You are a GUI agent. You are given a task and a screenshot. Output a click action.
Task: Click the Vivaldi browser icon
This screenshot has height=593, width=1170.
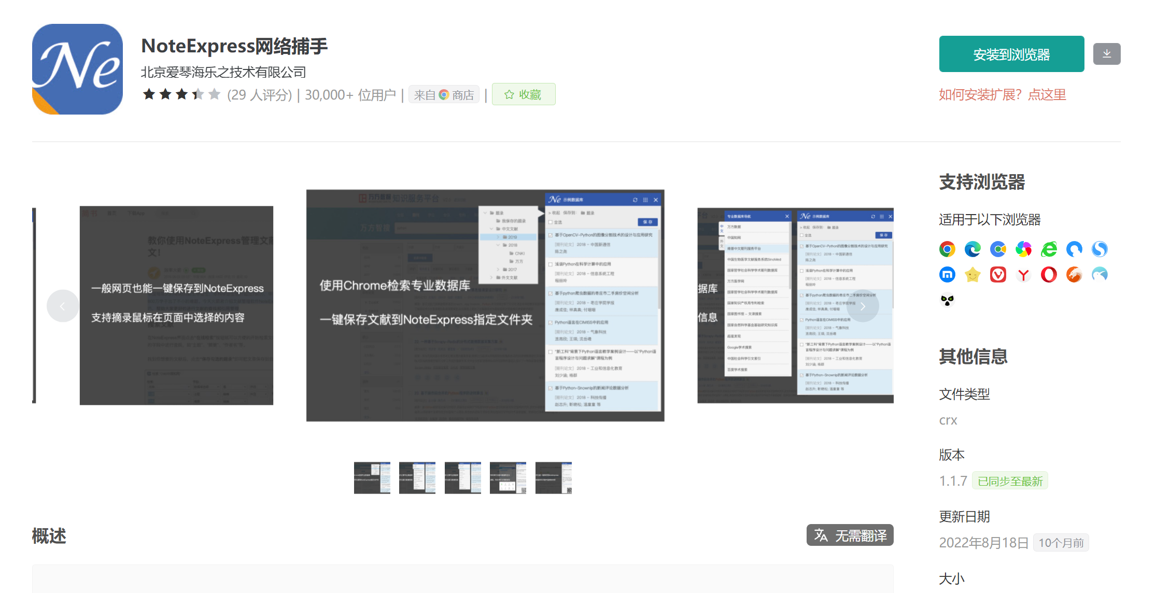998,274
